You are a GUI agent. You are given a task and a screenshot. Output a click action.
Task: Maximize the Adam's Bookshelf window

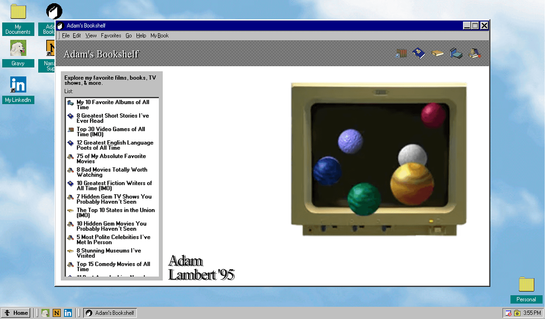[475, 26]
